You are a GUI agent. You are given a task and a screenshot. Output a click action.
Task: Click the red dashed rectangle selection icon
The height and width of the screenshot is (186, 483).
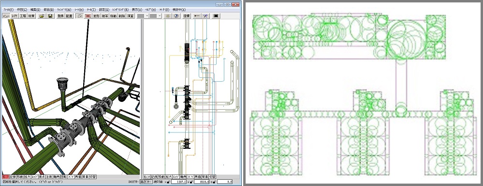[88, 16]
